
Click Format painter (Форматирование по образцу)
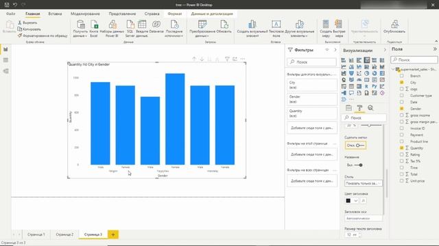point(43,36)
